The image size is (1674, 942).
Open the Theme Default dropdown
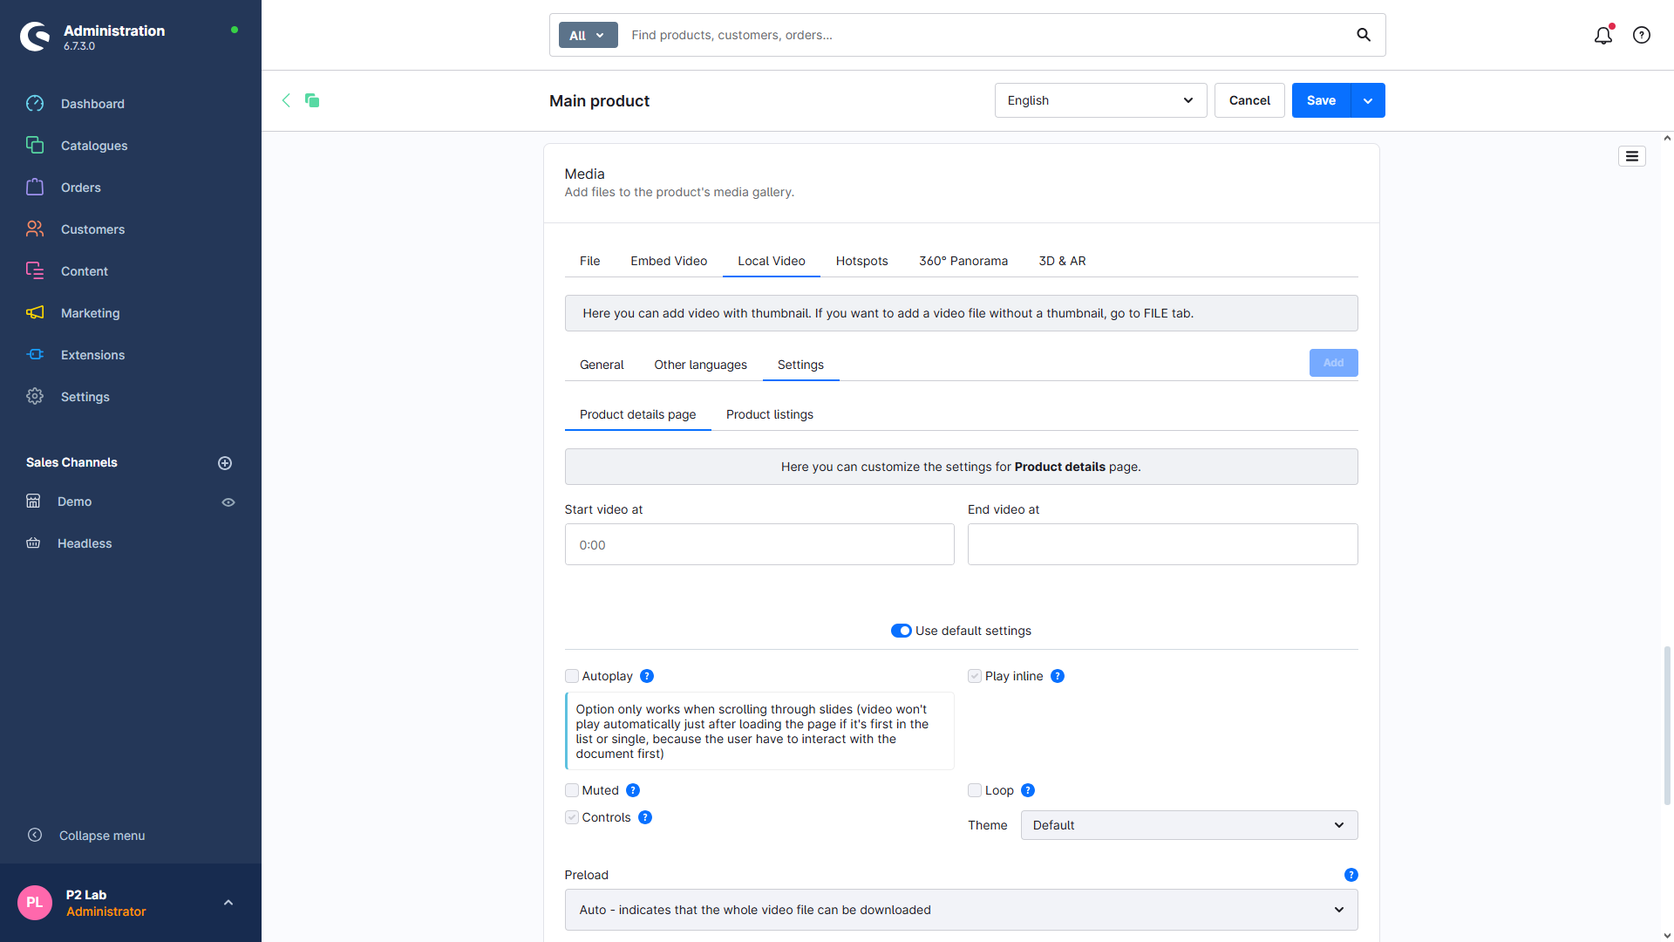point(1189,825)
